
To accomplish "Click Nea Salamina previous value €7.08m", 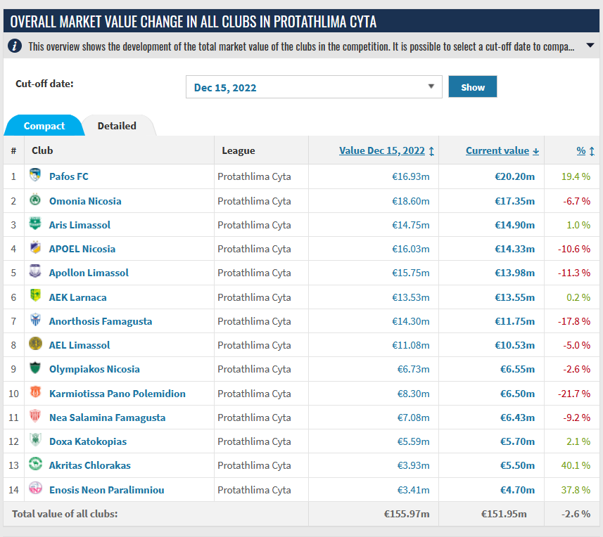I will (414, 418).
